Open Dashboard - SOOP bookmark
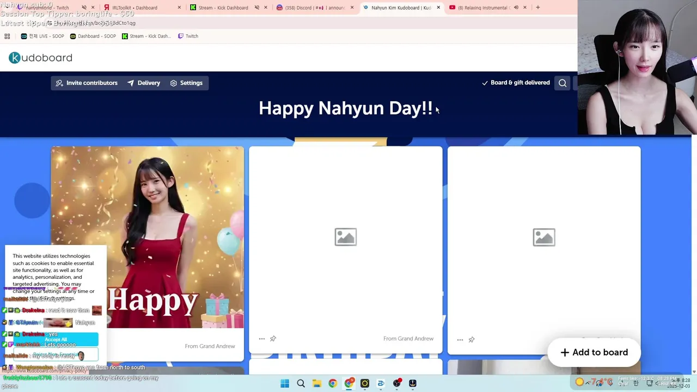 pos(93,36)
